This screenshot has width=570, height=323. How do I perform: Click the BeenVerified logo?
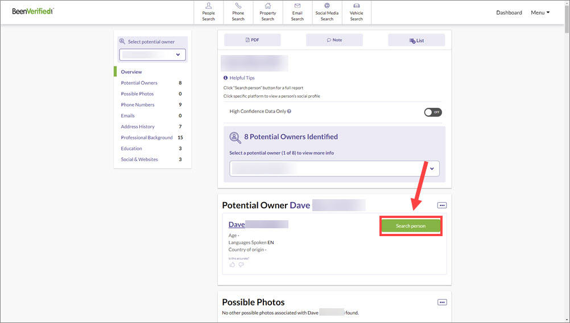pos(33,11)
